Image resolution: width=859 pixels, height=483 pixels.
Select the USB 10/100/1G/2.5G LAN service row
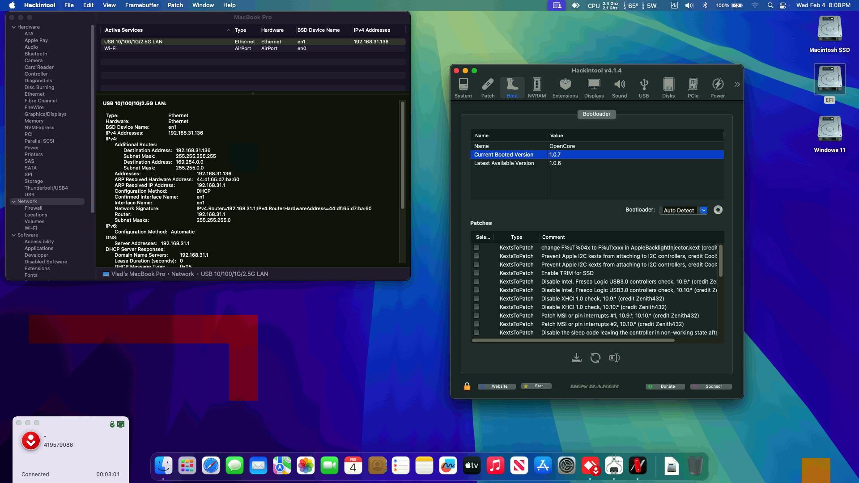coord(253,42)
